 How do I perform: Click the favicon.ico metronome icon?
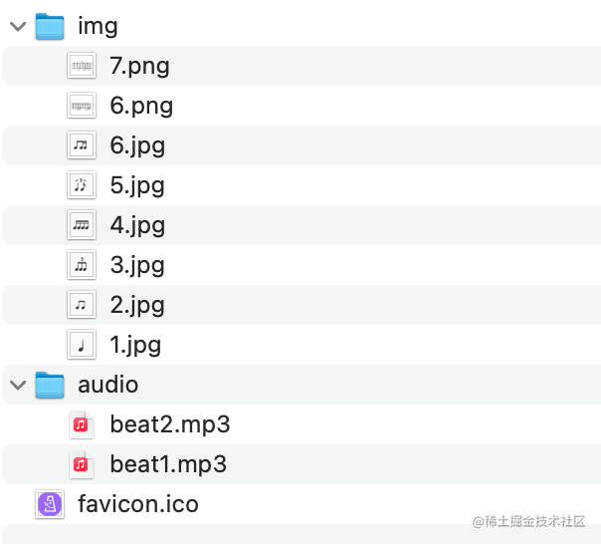[50, 504]
